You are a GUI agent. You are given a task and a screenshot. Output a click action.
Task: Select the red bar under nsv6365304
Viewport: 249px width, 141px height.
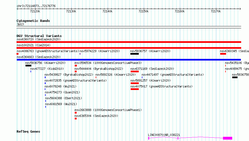click(x=76, y=119)
